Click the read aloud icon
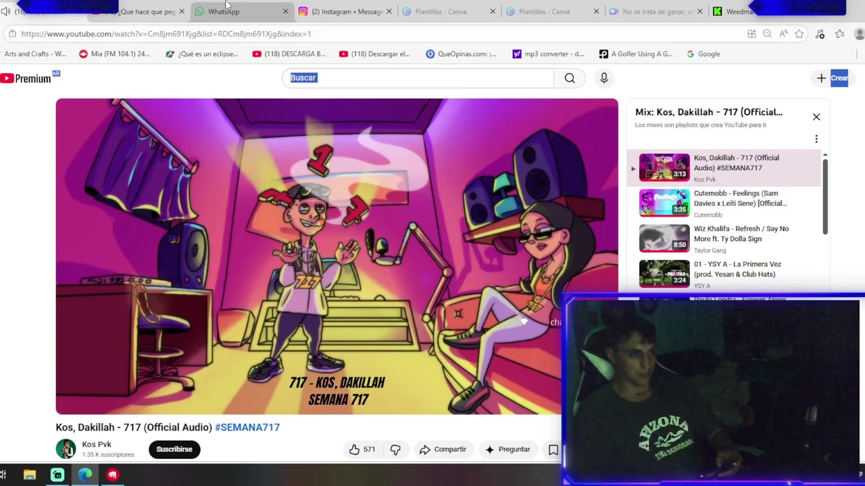The width and height of the screenshot is (865, 486). [783, 34]
